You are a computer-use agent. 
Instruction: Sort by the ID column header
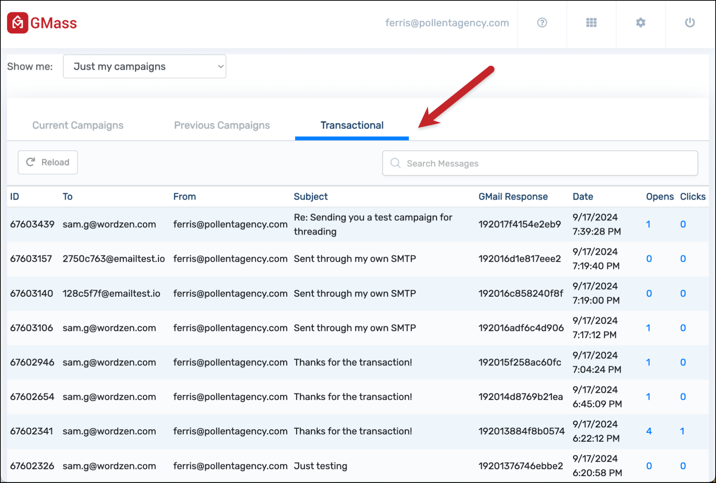click(14, 196)
